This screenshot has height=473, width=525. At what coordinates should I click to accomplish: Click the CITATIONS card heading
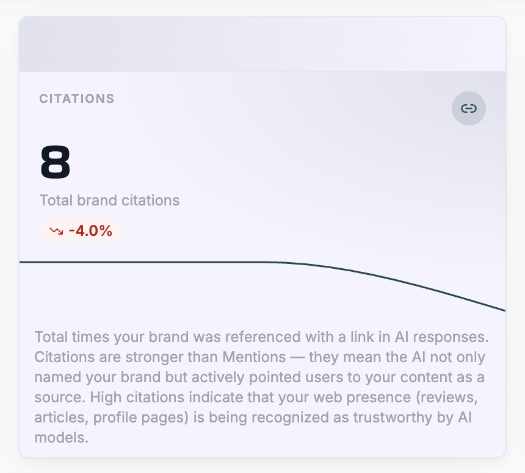[77, 99]
